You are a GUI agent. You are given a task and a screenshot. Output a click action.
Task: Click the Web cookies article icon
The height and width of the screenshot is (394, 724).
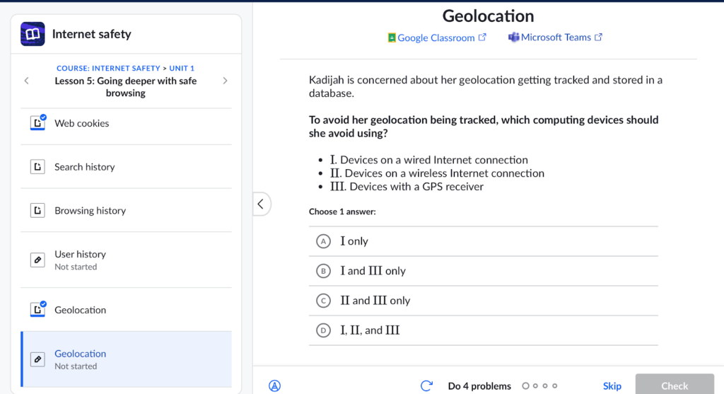[38, 123]
